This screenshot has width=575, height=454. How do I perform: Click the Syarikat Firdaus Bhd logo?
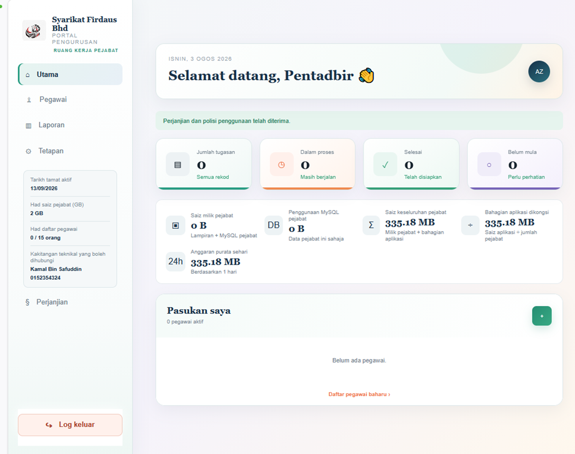[x=34, y=30]
